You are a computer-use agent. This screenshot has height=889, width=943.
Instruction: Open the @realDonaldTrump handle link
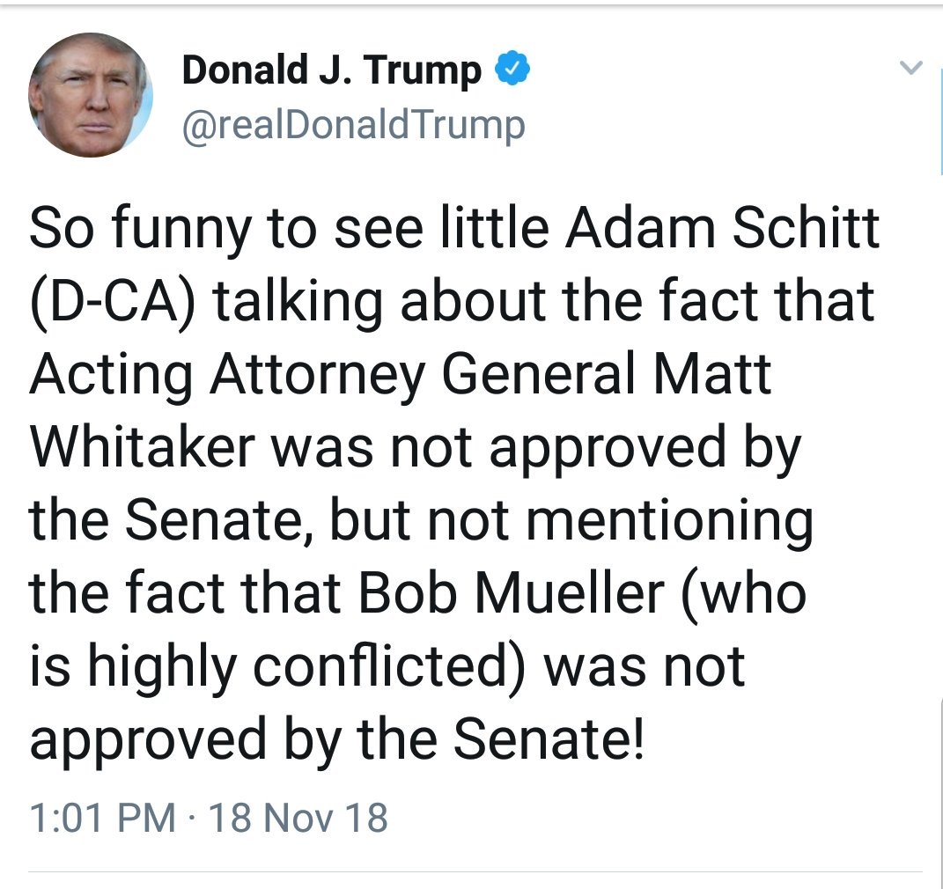point(353,125)
